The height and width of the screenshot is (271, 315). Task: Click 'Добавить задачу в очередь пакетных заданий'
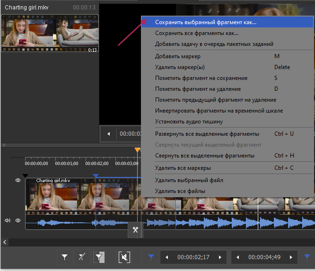(x=214, y=44)
